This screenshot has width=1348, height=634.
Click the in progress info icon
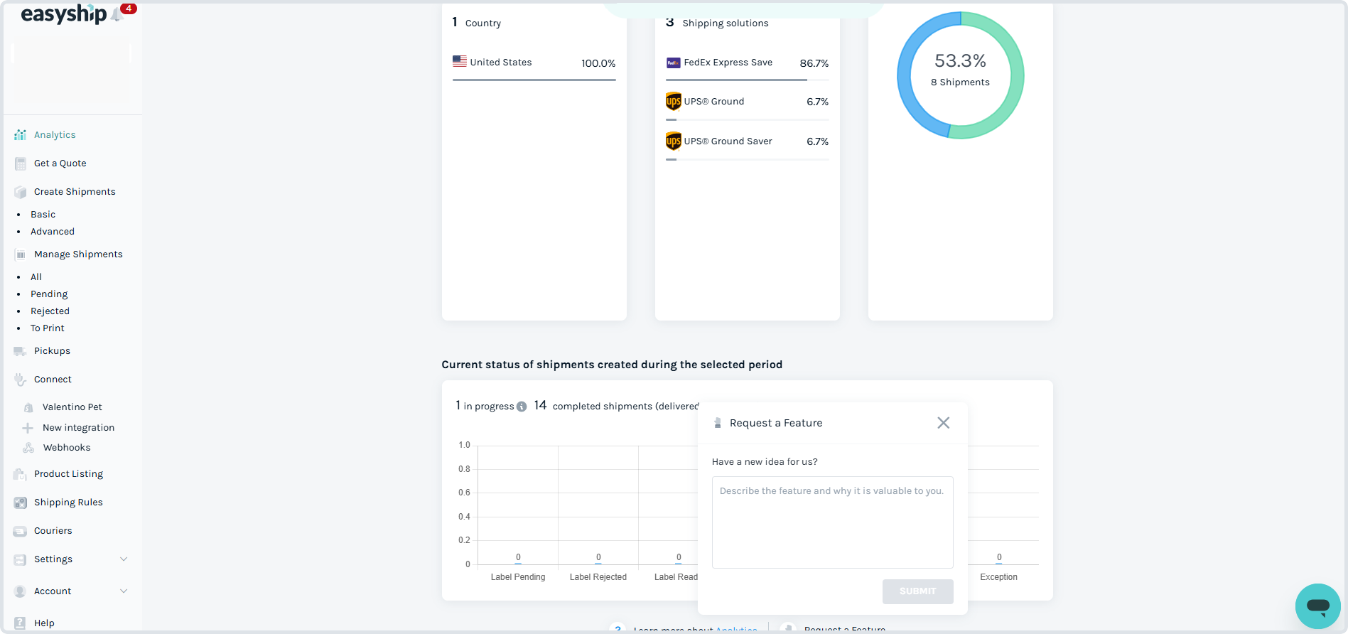coord(522,407)
